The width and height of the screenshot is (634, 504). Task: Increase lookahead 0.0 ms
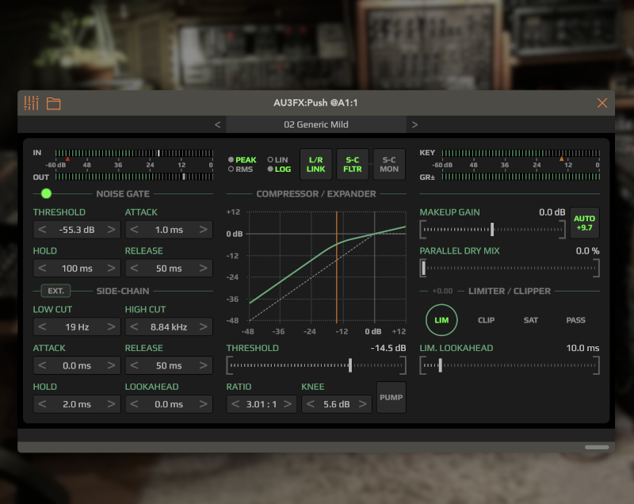point(204,404)
